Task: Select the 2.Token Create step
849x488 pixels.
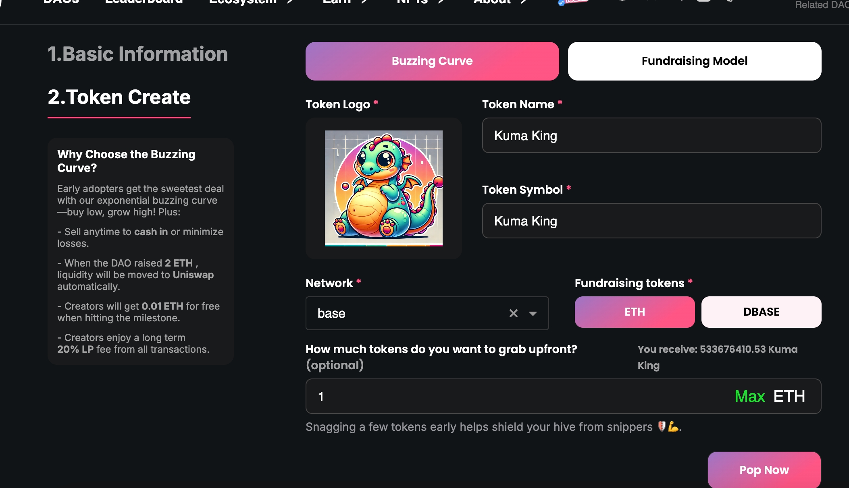Action: click(x=119, y=97)
